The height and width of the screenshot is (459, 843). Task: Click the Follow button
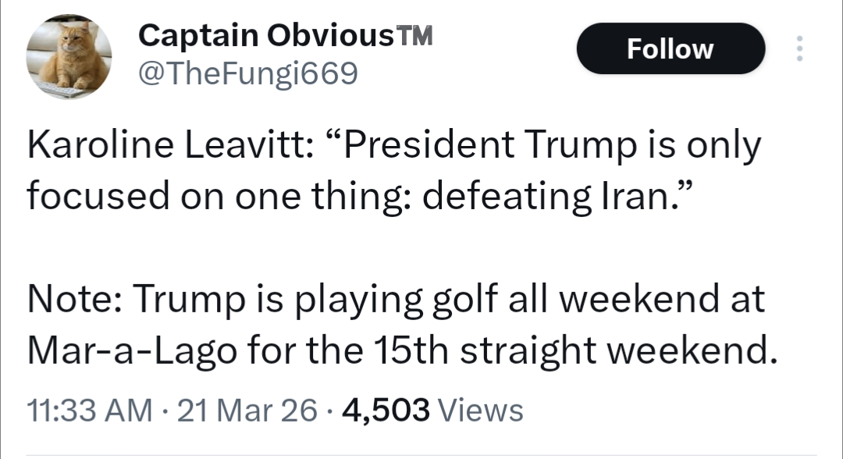pos(670,49)
